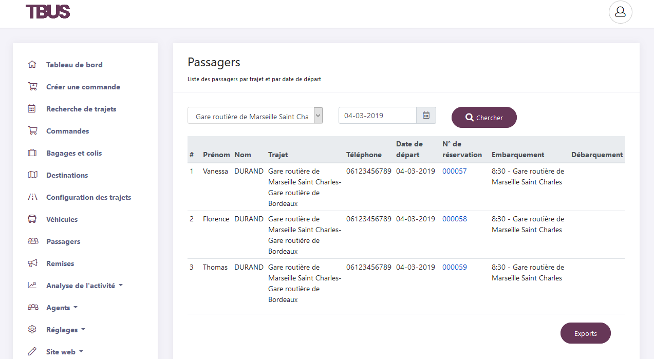Click the cart icon beside Créer une commande
Viewport: 654px width, 359px height.
32,87
